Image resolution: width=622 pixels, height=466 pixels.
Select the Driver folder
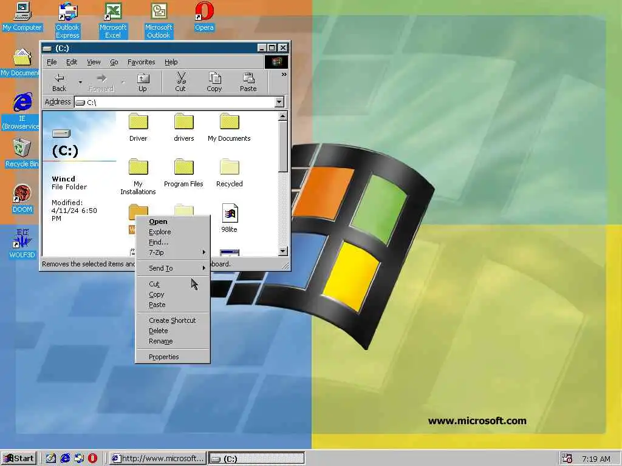click(138, 127)
